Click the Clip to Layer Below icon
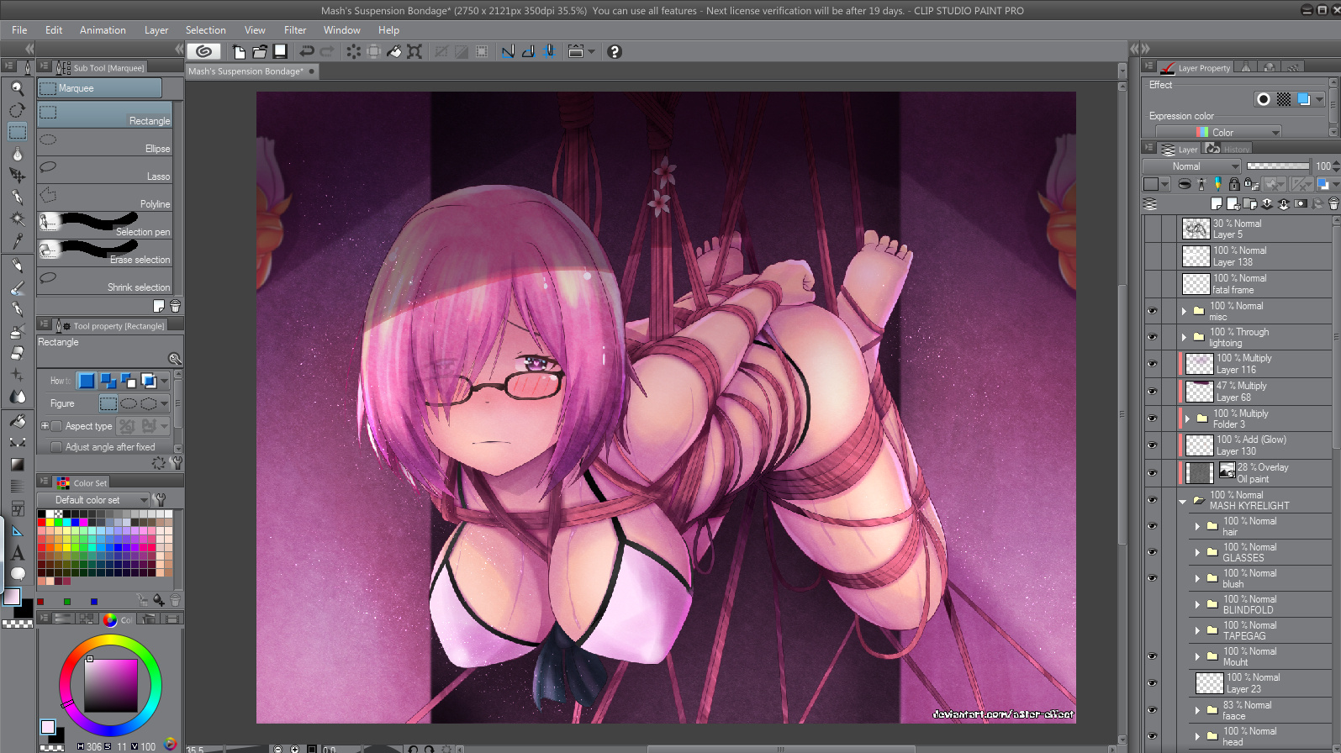 1185,184
